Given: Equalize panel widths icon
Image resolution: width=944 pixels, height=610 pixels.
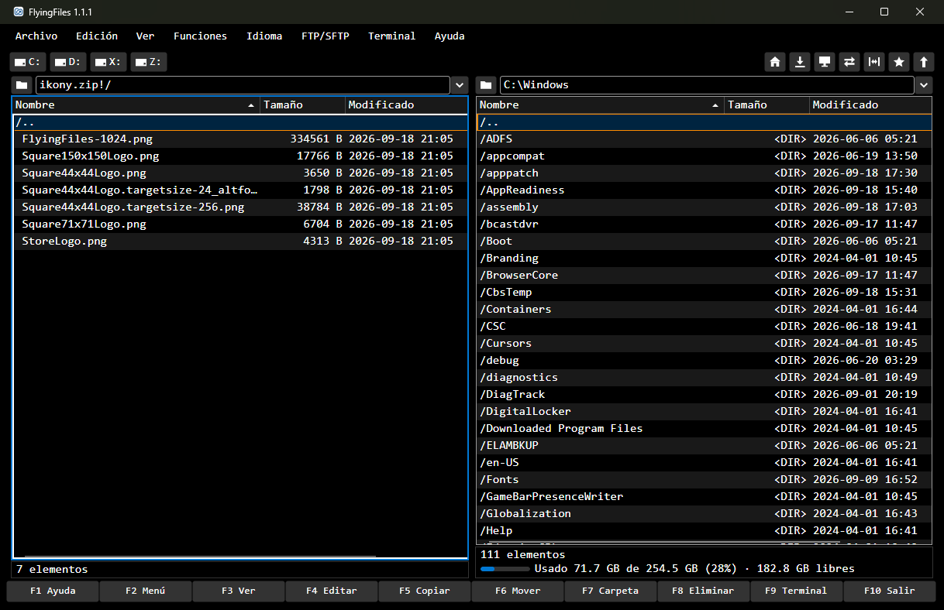Looking at the screenshot, I should point(874,63).
